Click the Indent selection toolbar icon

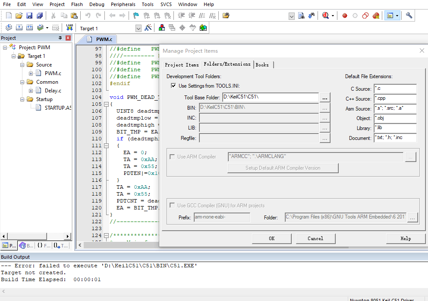click(x=181, y=16)
